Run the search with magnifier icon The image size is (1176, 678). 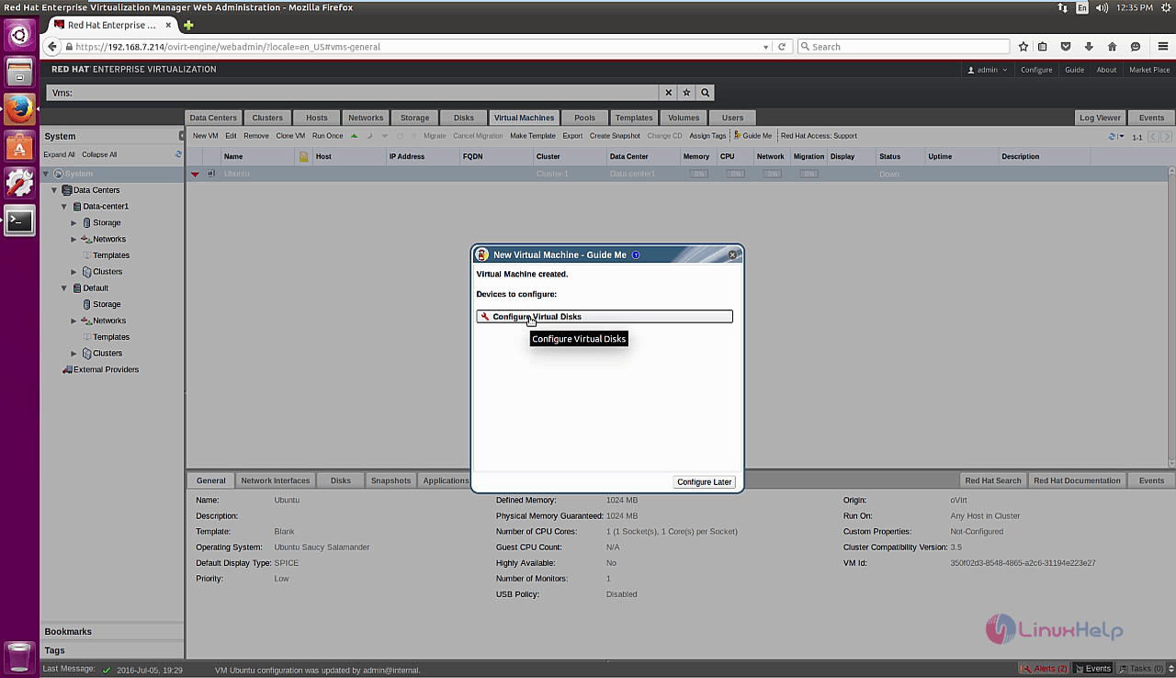(x=706, y=93)
